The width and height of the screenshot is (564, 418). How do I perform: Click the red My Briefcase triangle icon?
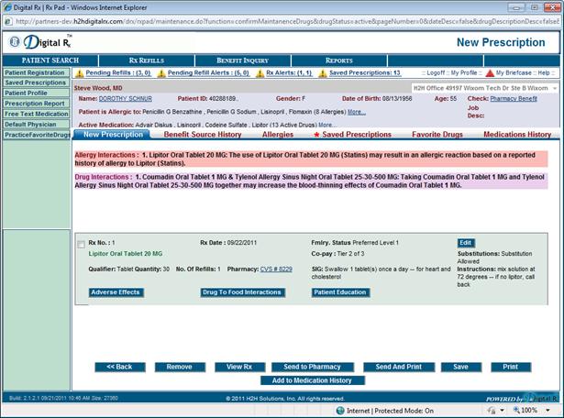[x=490, y=72]
